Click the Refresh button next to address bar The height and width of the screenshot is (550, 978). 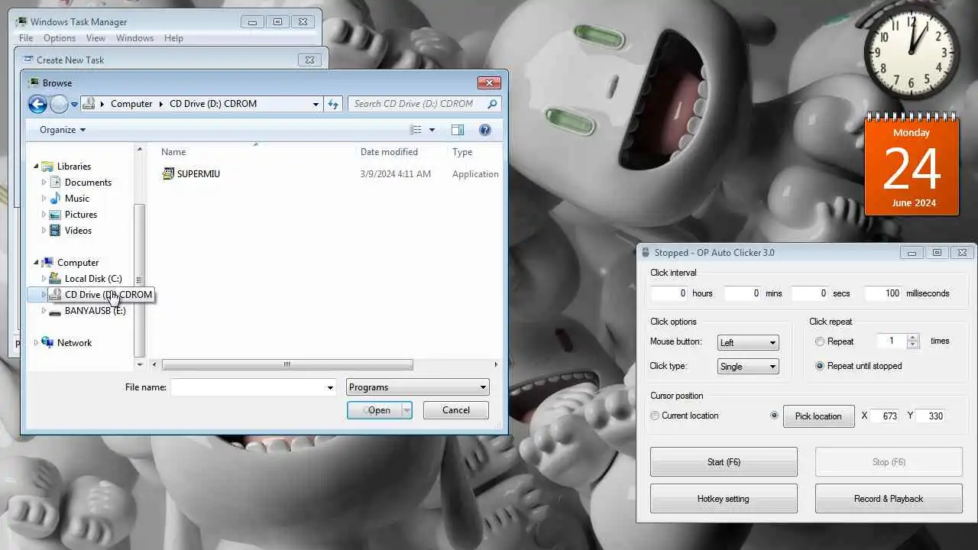point(333,104)
